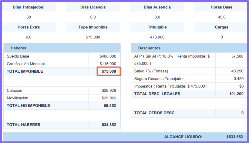Viewport: 249px width, 143px height.
Task: Select the 'TOTAL IMPONIBLE' label
Action: [x=25, y=71]
